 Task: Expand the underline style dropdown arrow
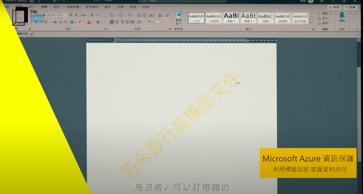click(50, 22)
